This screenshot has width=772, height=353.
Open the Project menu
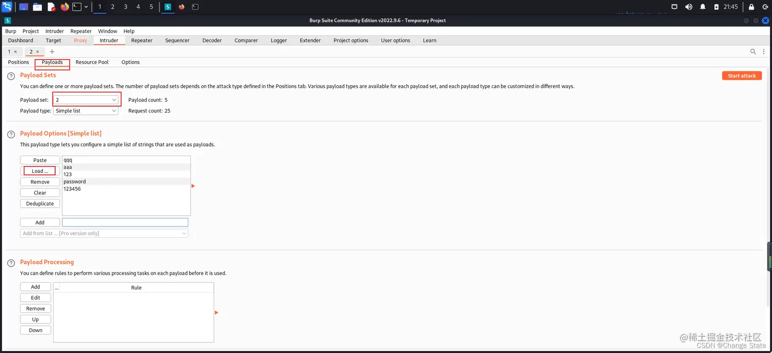pos(31,31)
